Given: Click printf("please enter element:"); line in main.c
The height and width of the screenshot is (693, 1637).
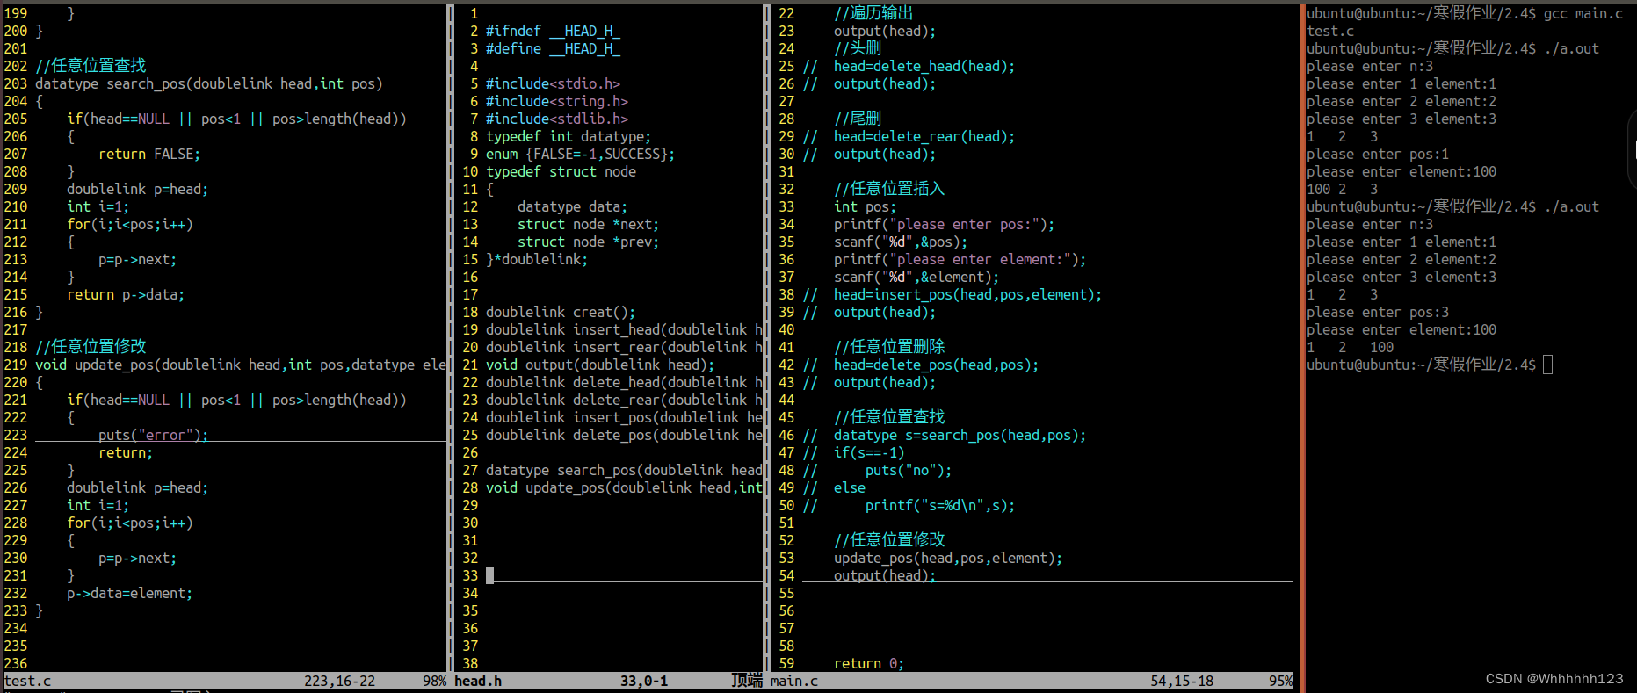Looking at the screenshot, I should (x=960, y=259).
